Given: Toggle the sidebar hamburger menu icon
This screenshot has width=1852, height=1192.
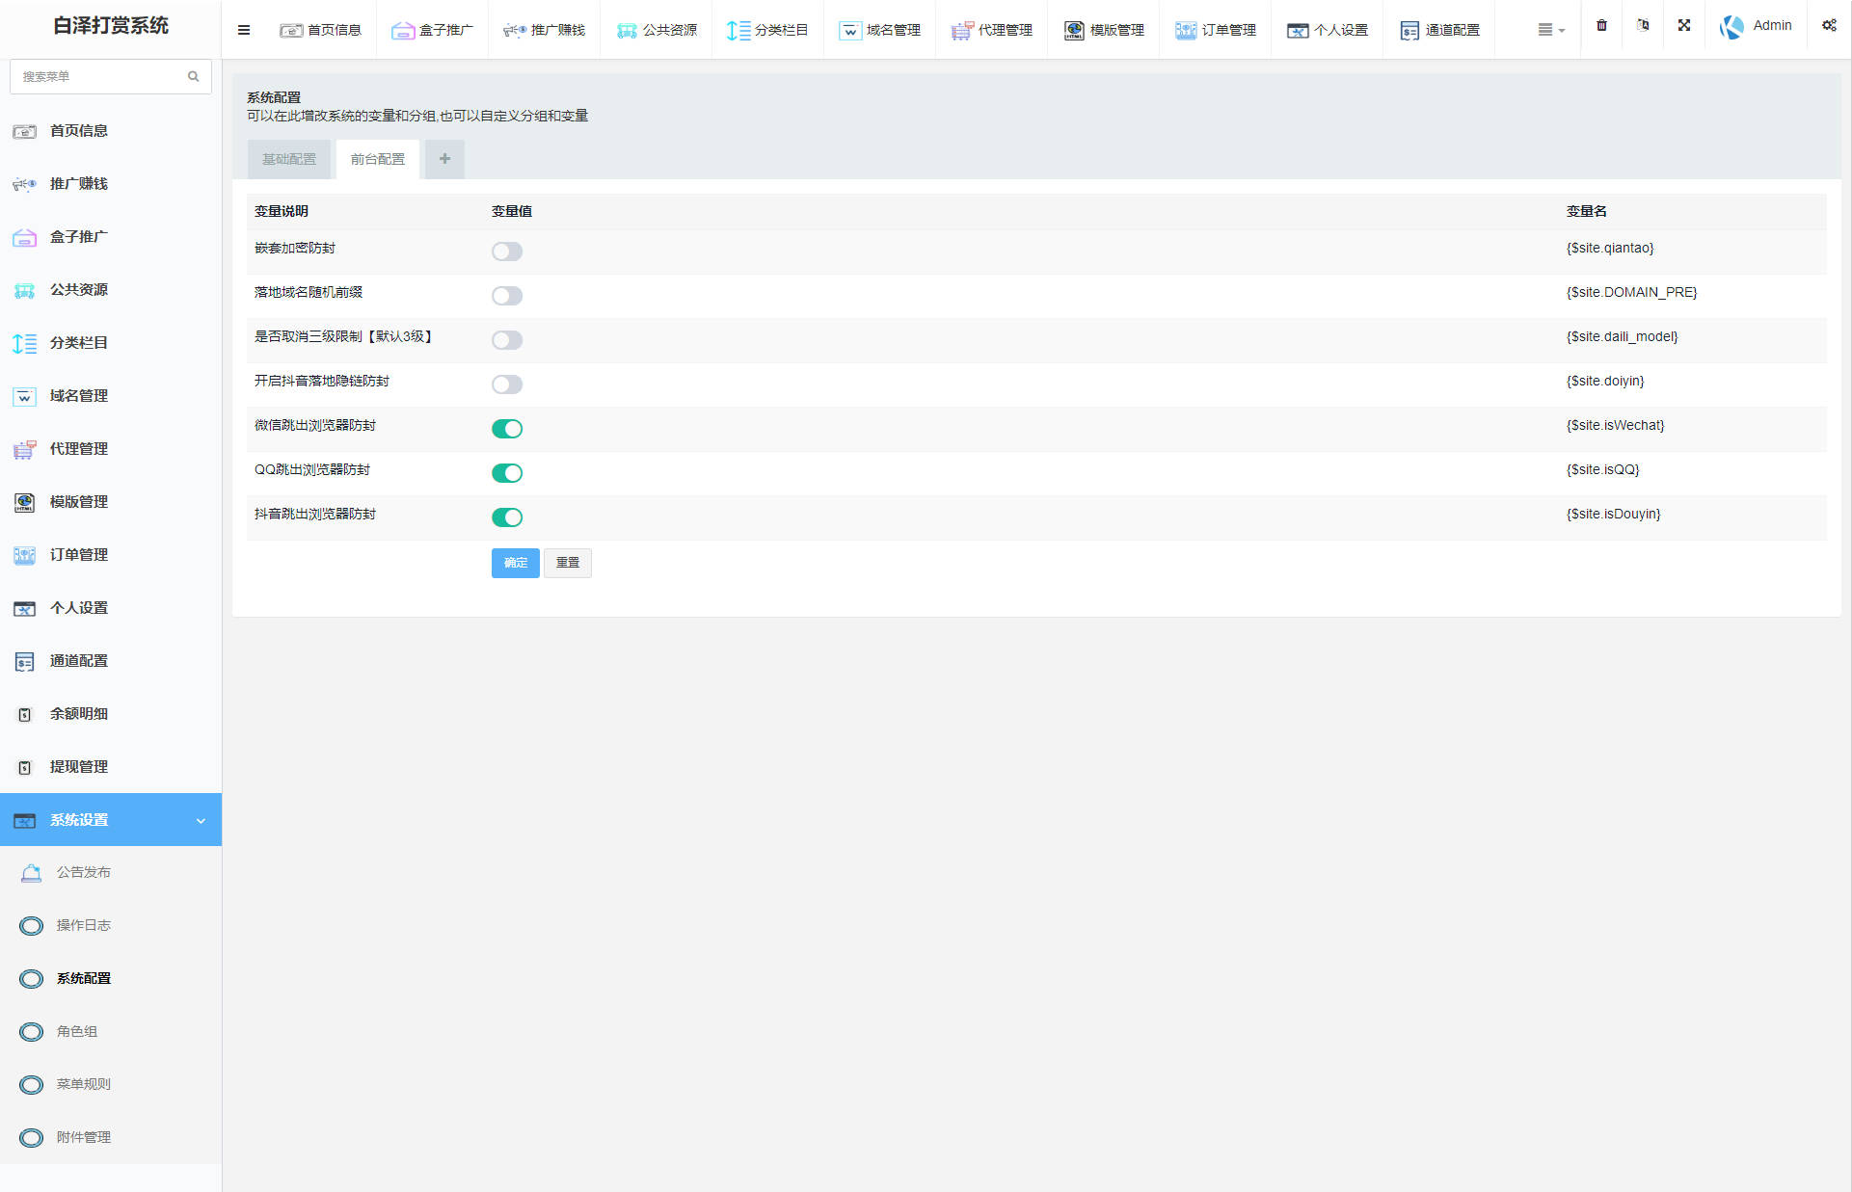Looking at the screenshot, I should point(244,30).
